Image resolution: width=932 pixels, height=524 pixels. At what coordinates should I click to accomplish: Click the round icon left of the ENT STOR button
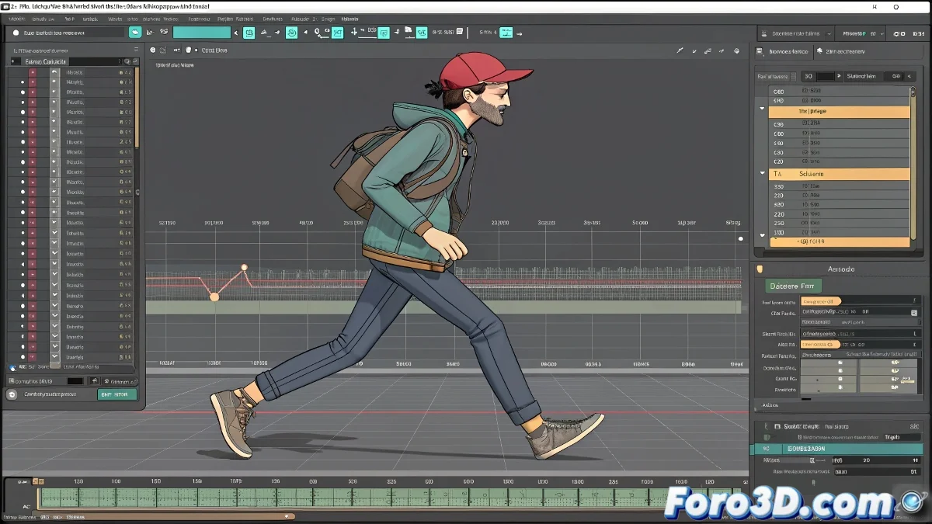click(12, 394)
